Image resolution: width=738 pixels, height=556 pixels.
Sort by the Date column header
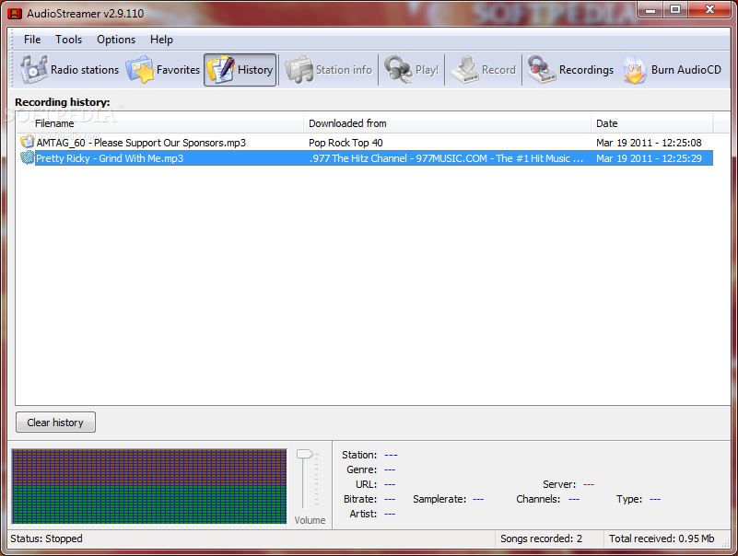(652, 123)
